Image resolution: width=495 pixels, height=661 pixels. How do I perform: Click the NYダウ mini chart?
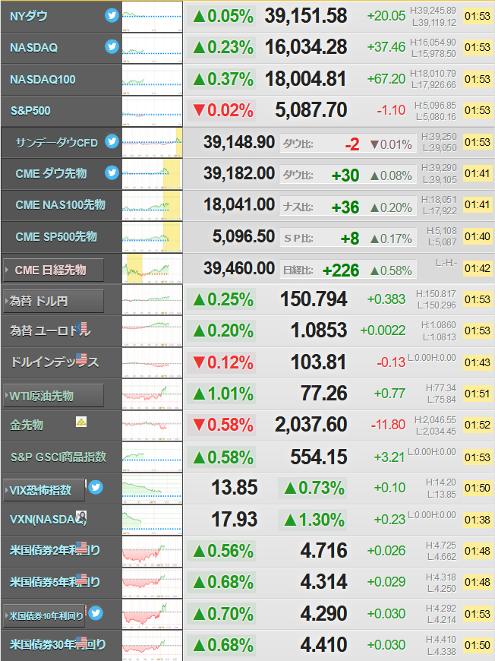[152, 16]
